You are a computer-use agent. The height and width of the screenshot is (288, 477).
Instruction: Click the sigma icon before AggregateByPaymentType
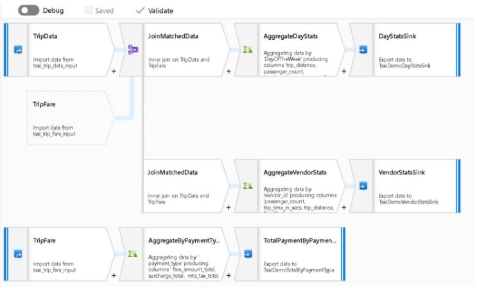132,253
